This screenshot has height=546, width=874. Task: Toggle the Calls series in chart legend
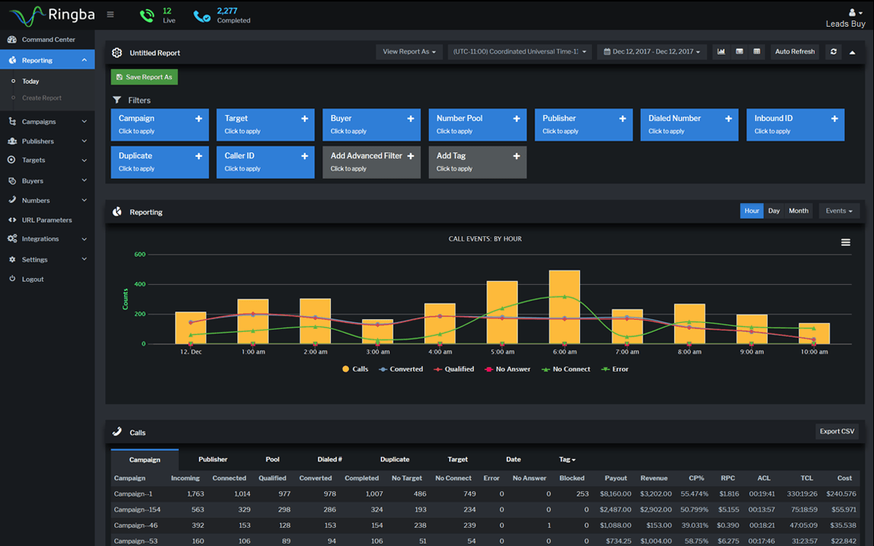pyautogui.click(x=355, y=369)
